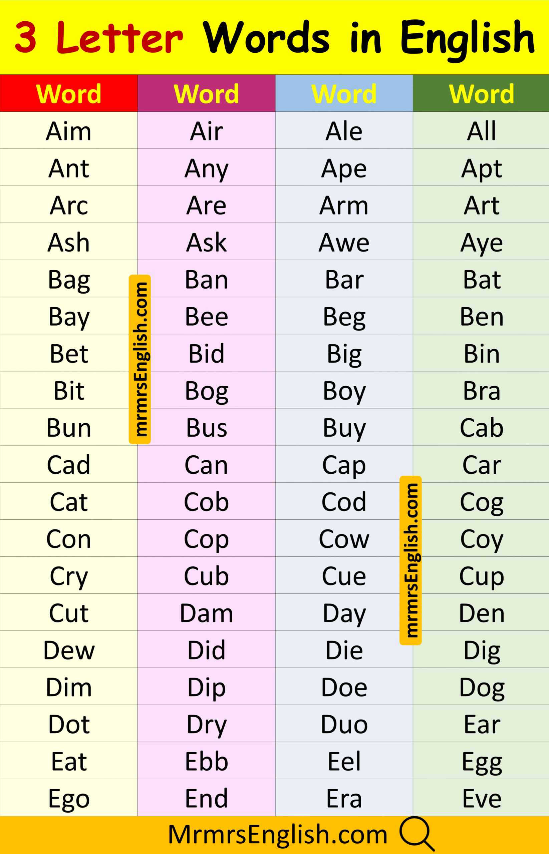Click the word Bun cell
Image resolution: width=549 pixels, height=854 pixels.
click(x=69, y=428)
